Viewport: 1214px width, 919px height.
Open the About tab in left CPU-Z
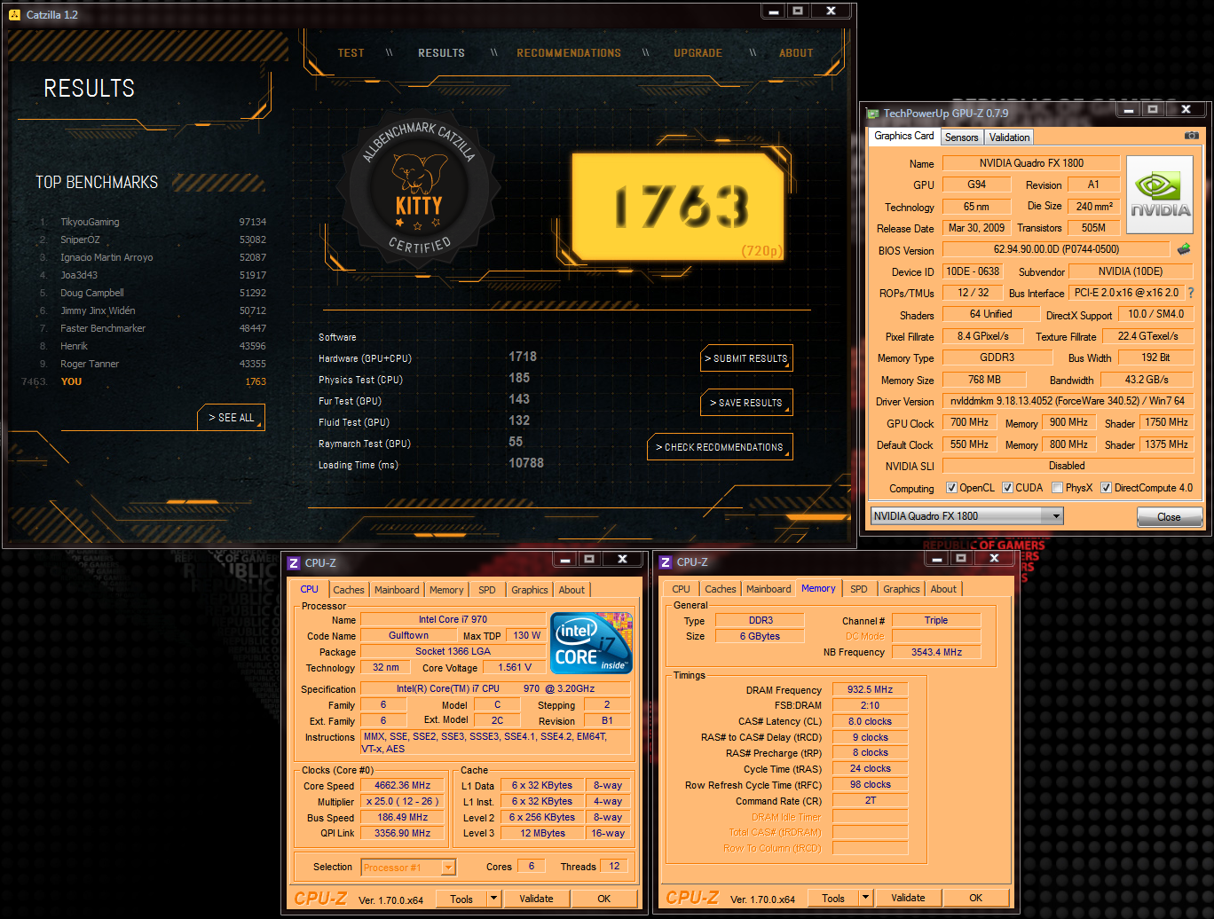point(572,590)
